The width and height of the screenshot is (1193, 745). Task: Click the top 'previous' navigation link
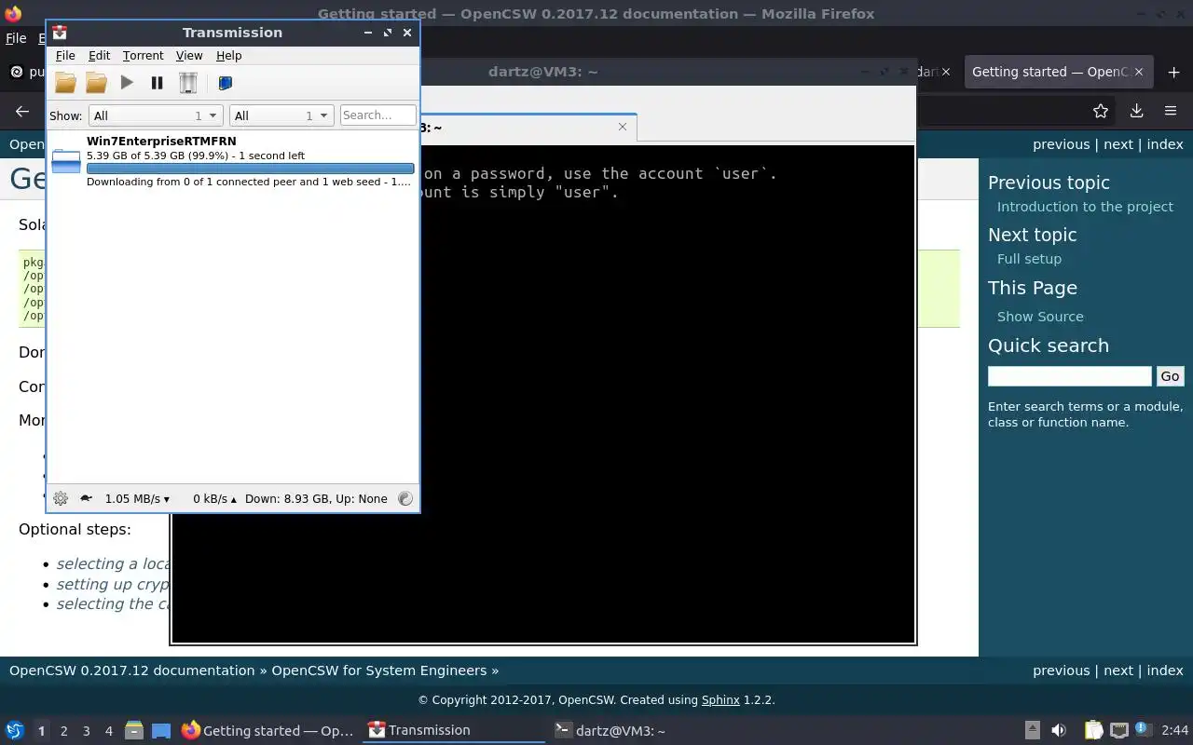[x=1061, y=144]
